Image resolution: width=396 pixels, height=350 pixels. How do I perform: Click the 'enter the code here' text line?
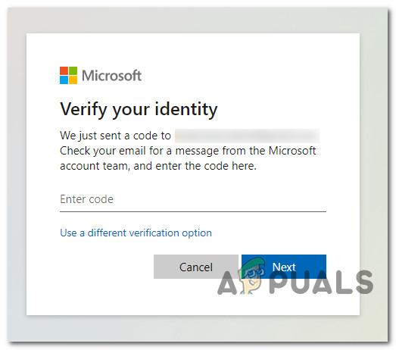tap(158, 166)
